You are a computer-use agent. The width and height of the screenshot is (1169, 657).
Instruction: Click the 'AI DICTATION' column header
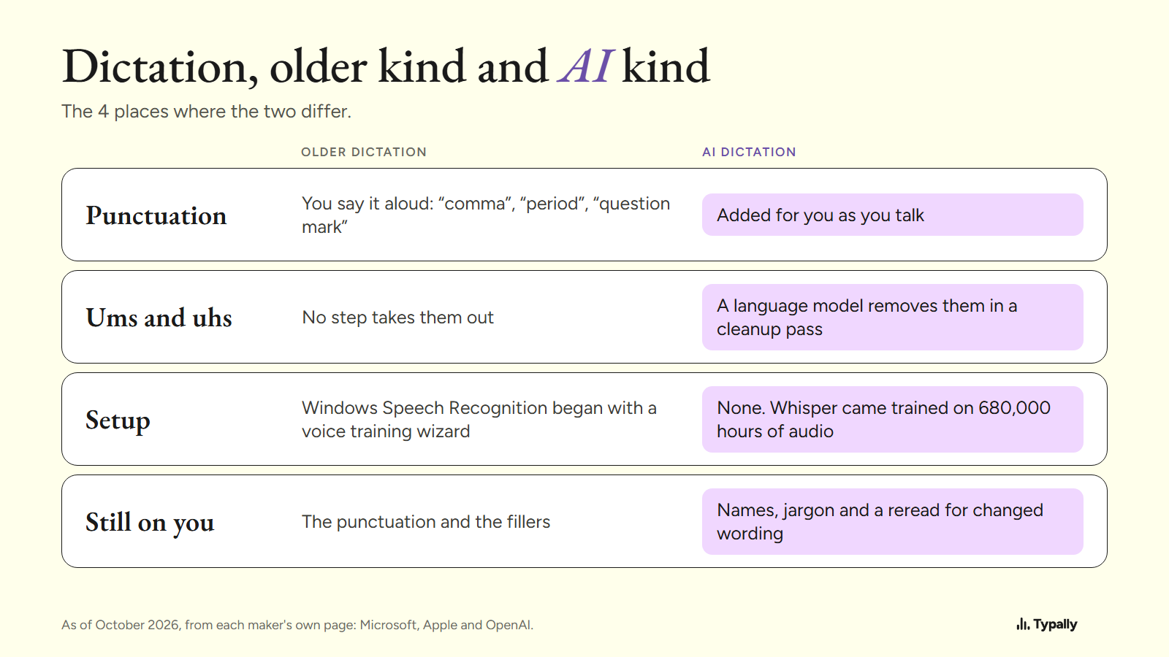(749, 152)
